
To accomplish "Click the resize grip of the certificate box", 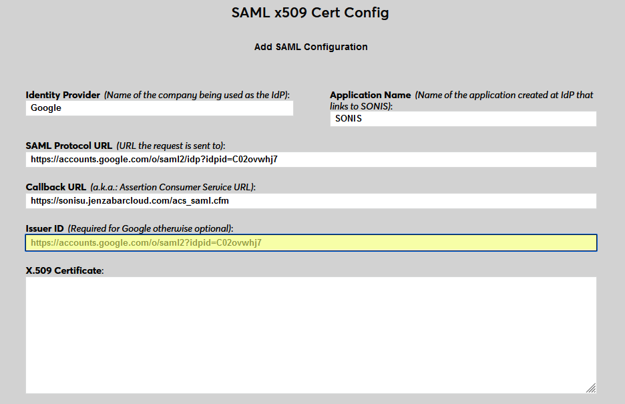I will pos(590,386).
